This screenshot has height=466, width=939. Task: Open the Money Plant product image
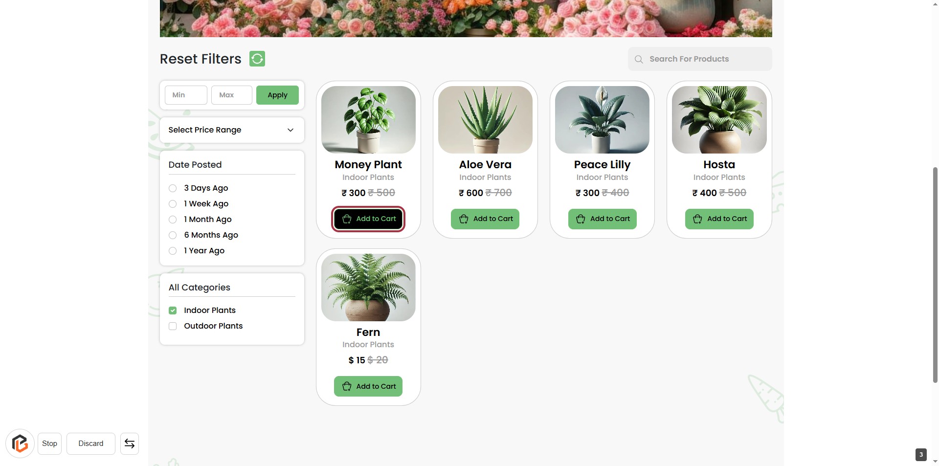368,120
